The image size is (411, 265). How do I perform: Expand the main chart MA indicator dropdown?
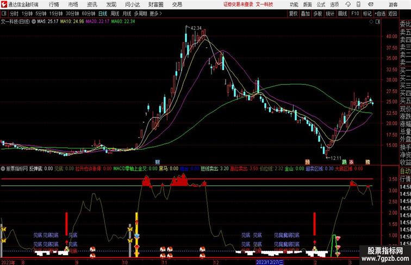pos(34,22)
